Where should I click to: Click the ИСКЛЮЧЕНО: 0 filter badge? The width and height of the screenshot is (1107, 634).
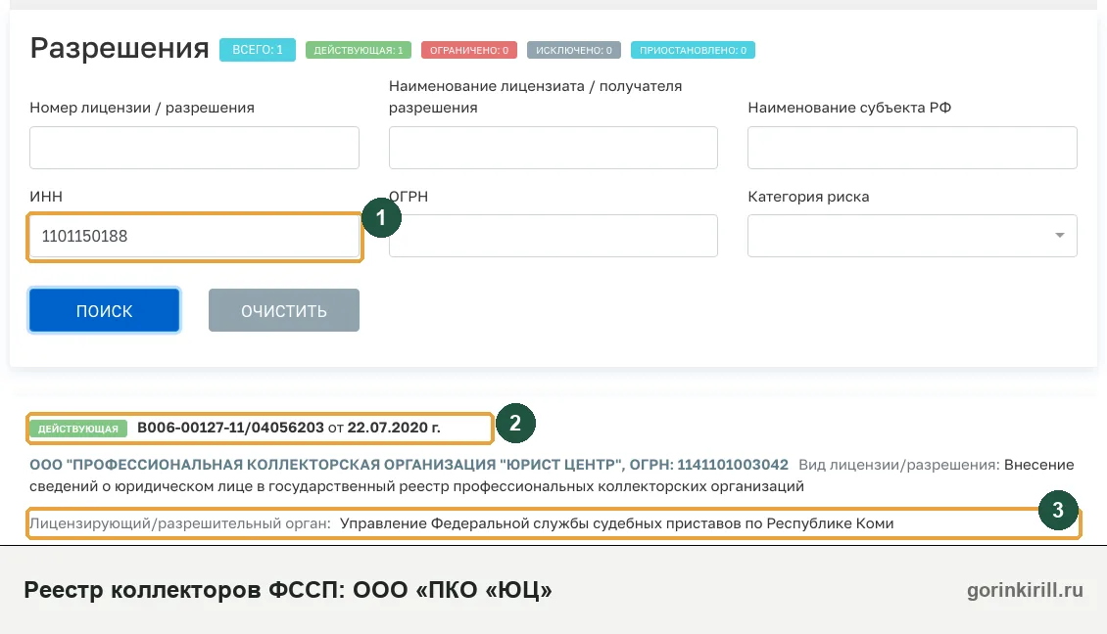point(573,50)
